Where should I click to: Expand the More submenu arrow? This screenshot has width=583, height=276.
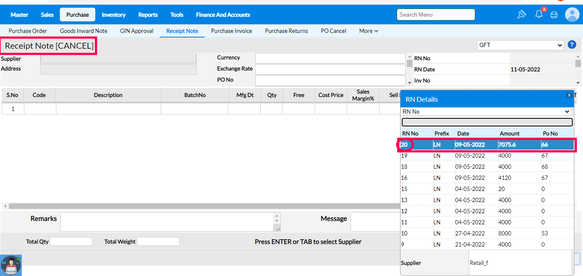coord(376,31)
